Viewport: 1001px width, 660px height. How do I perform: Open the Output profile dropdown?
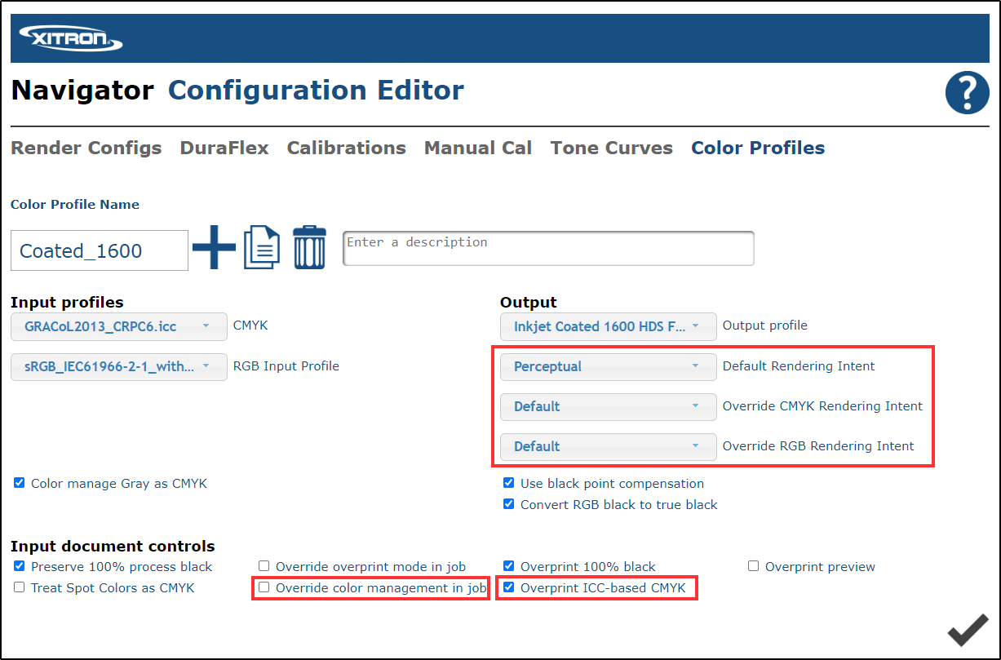609,326
